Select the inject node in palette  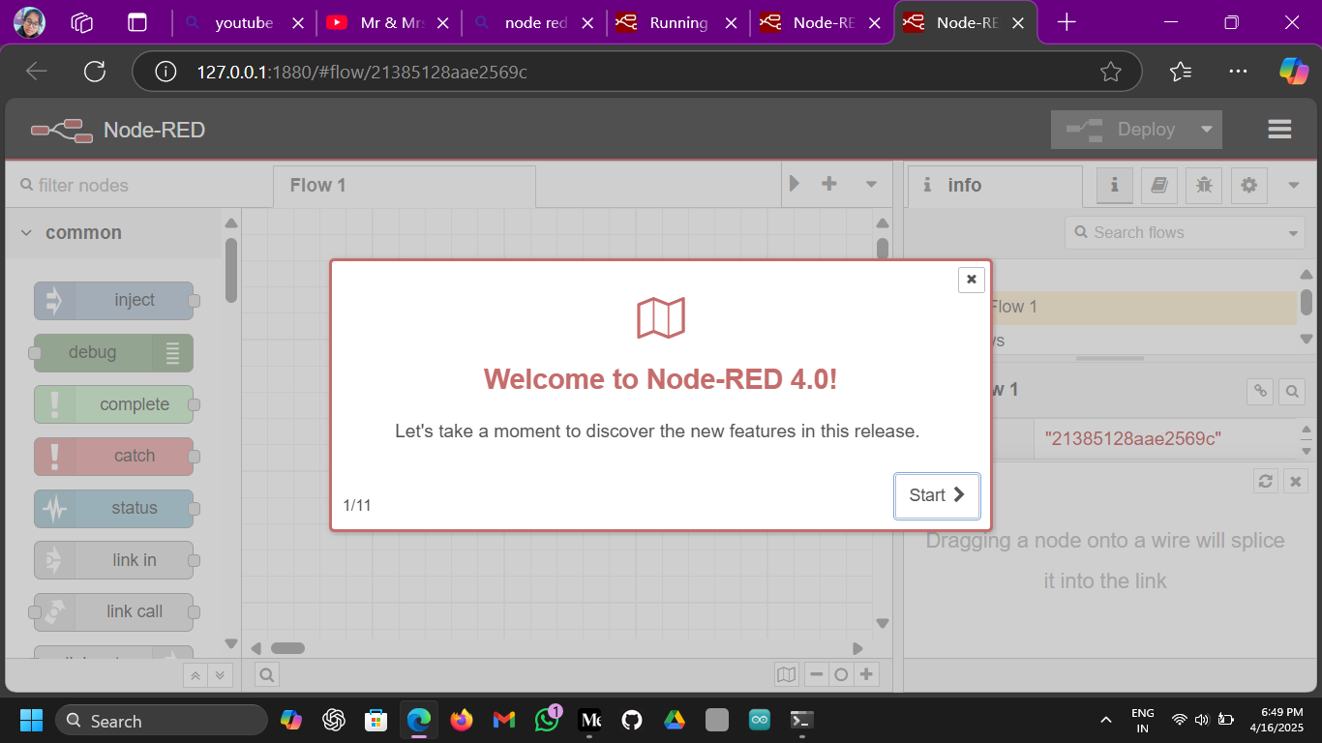pyautogui.click(x=114, y=300)
